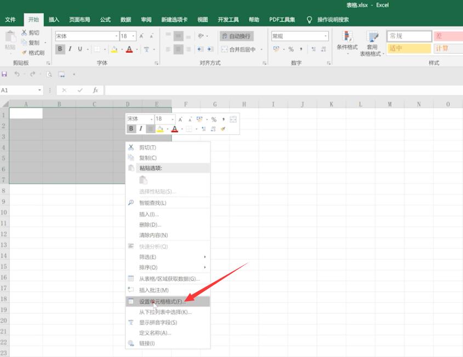This screenshot has width=463, height=357.
Task: Click the text orientation icon in ribbon
Action: (201, 36)
